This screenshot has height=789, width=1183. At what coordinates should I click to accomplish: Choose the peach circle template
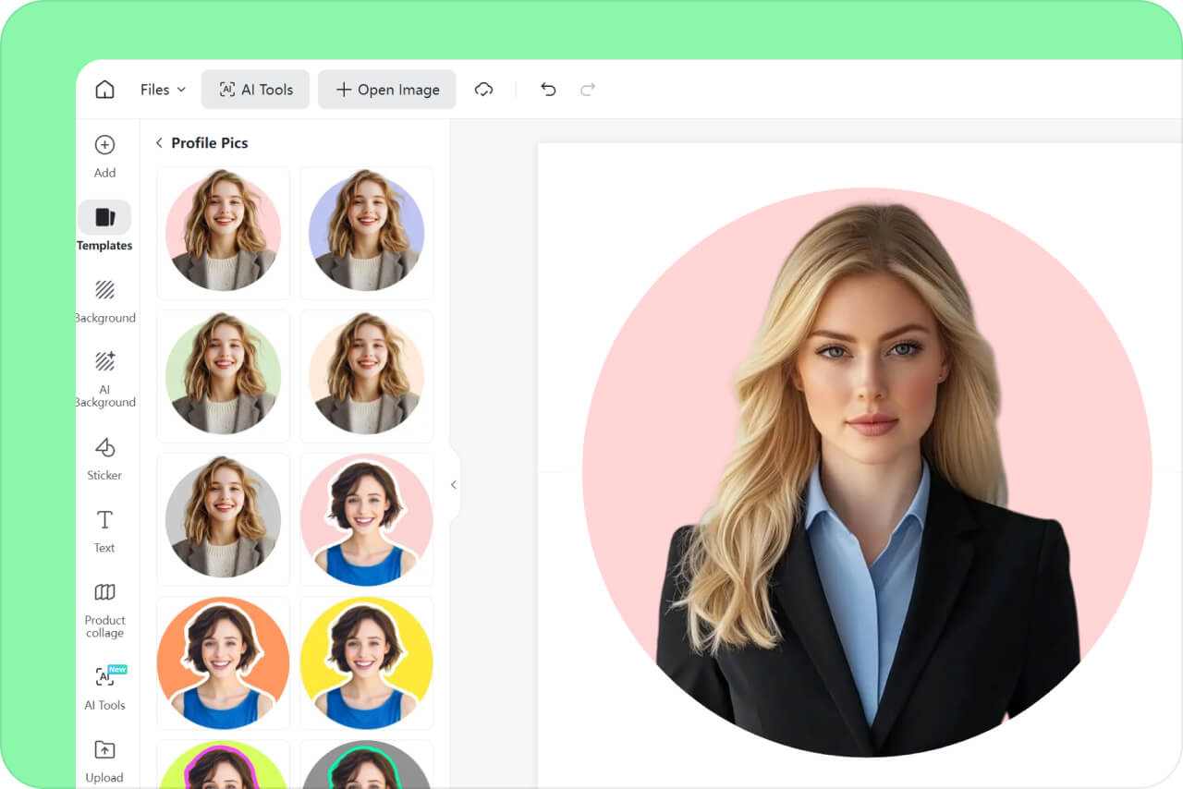(x=366, y=376)
